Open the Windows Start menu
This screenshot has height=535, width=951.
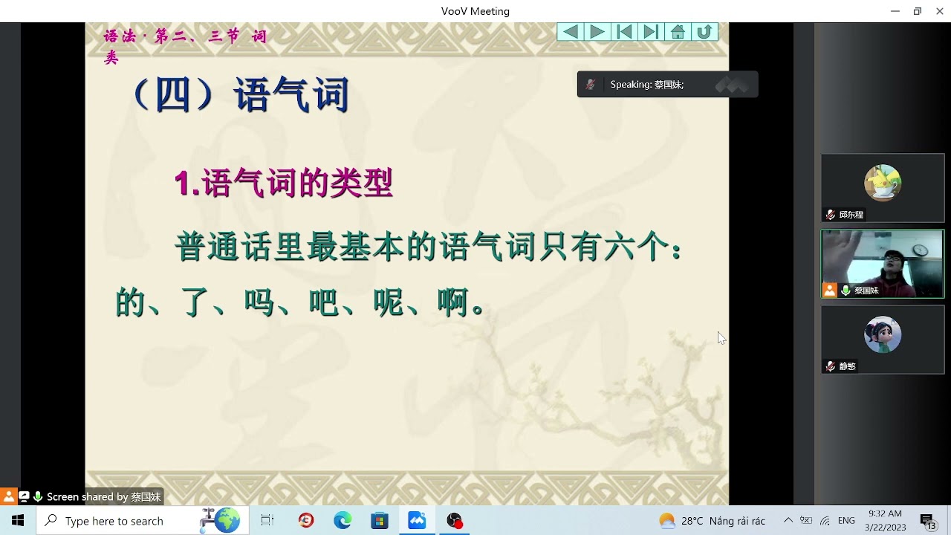click(x=18, y=521)
